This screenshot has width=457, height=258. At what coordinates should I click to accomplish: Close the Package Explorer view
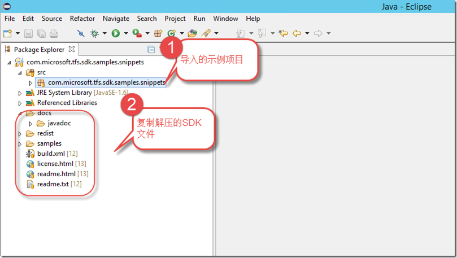71,49
